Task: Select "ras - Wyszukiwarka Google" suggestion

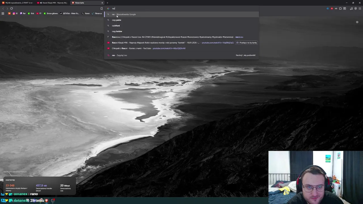Action: pos(181,14)
